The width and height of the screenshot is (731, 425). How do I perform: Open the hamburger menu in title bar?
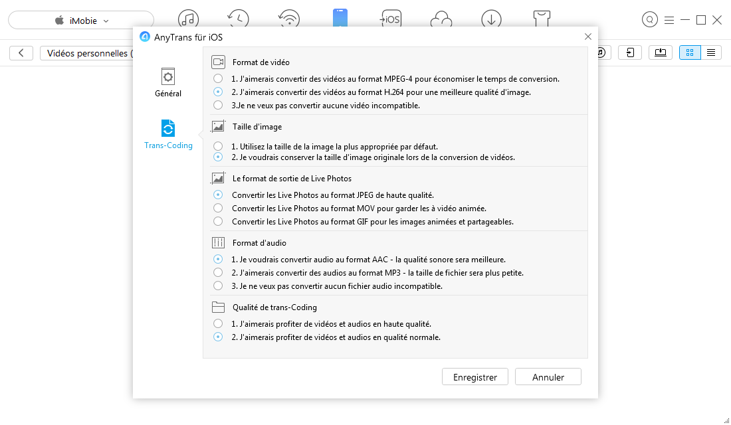coord(669,20)
